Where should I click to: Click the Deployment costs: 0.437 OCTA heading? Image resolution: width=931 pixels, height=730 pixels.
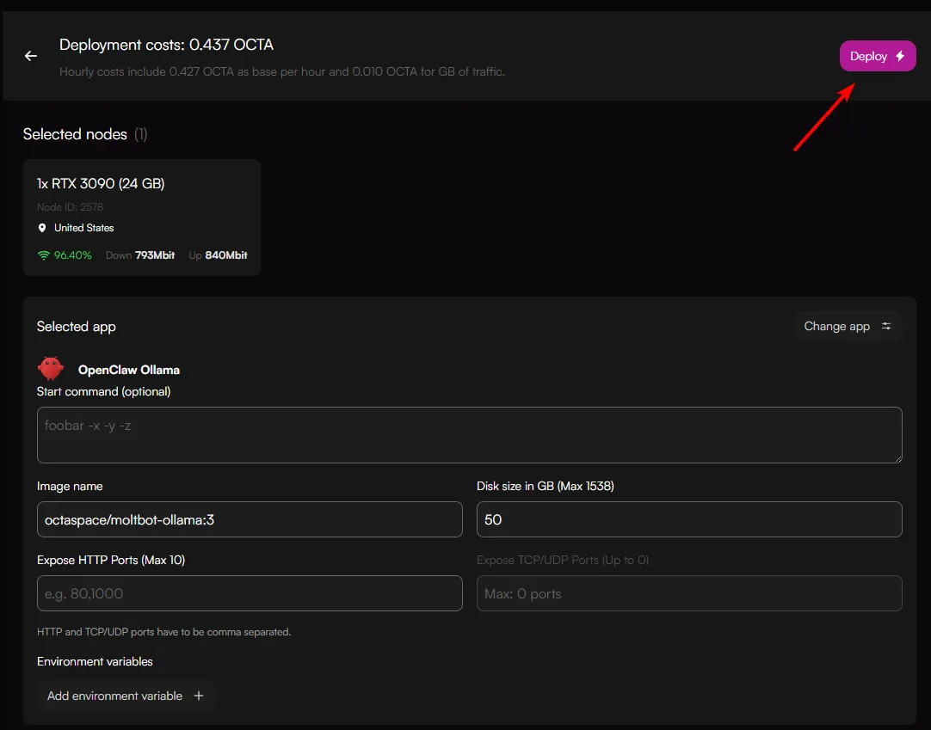pyautogui.click(x=166, y=45)
